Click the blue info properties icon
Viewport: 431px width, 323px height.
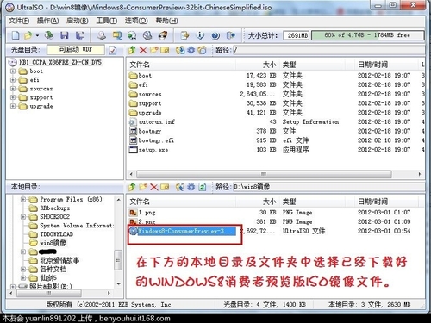(200, 35)
